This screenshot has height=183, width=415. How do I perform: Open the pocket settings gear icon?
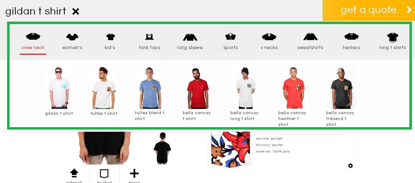point(351,166)
